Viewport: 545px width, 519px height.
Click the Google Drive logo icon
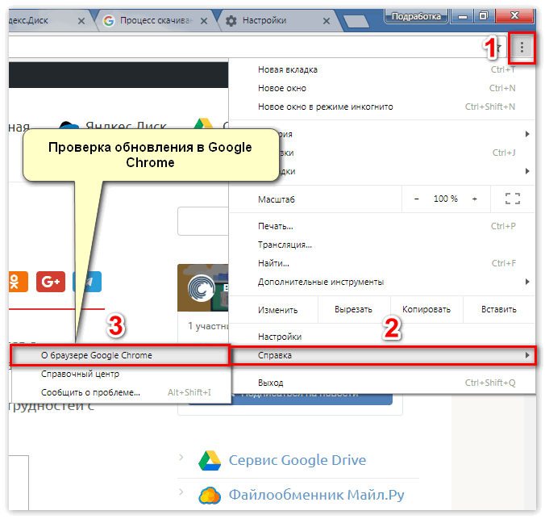[210, 461]
